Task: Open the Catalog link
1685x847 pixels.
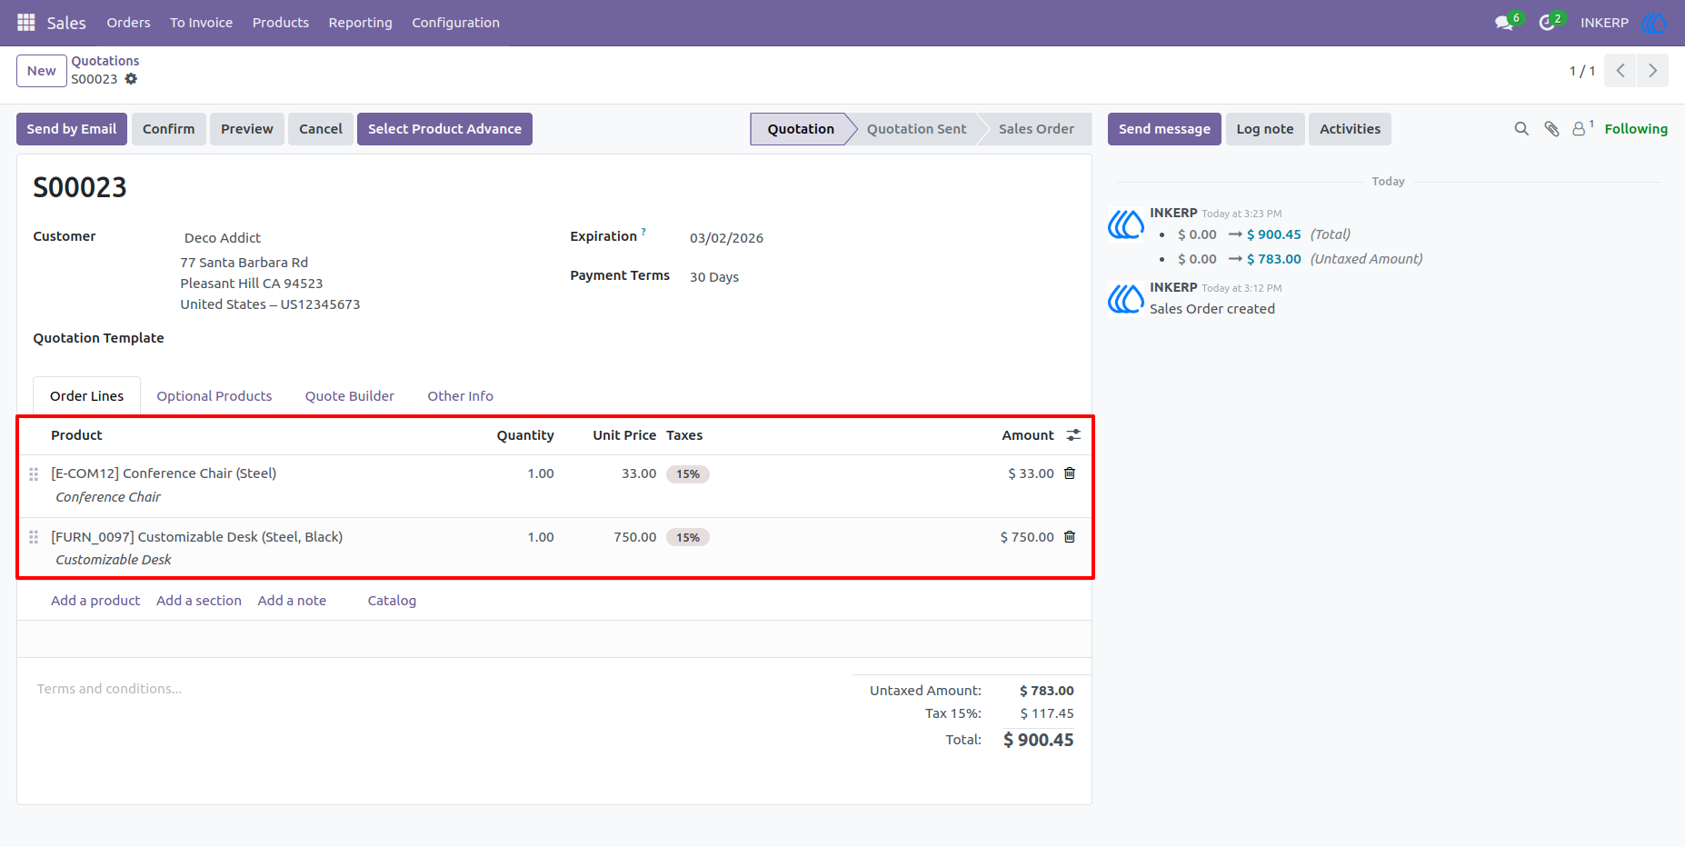Action: tap(392, 601)
